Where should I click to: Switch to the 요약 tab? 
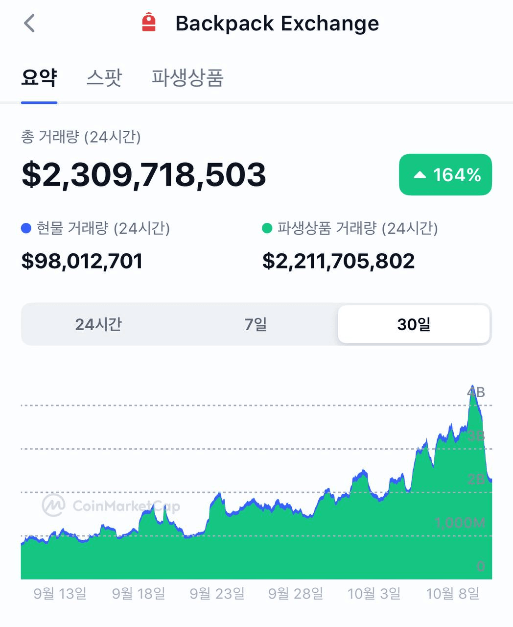39,77
